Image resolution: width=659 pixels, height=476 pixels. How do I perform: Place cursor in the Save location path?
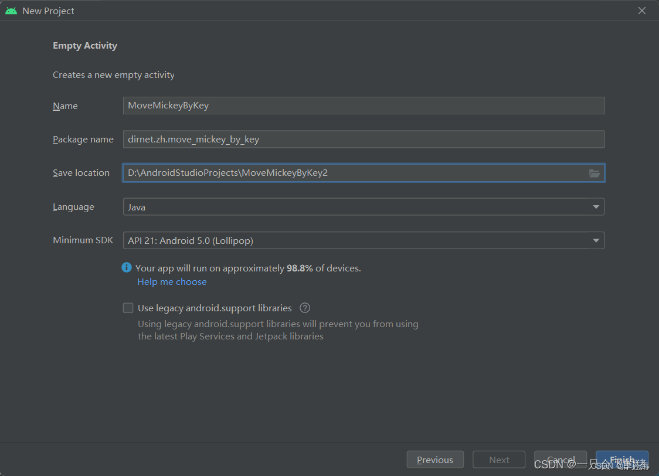(355, 173)
